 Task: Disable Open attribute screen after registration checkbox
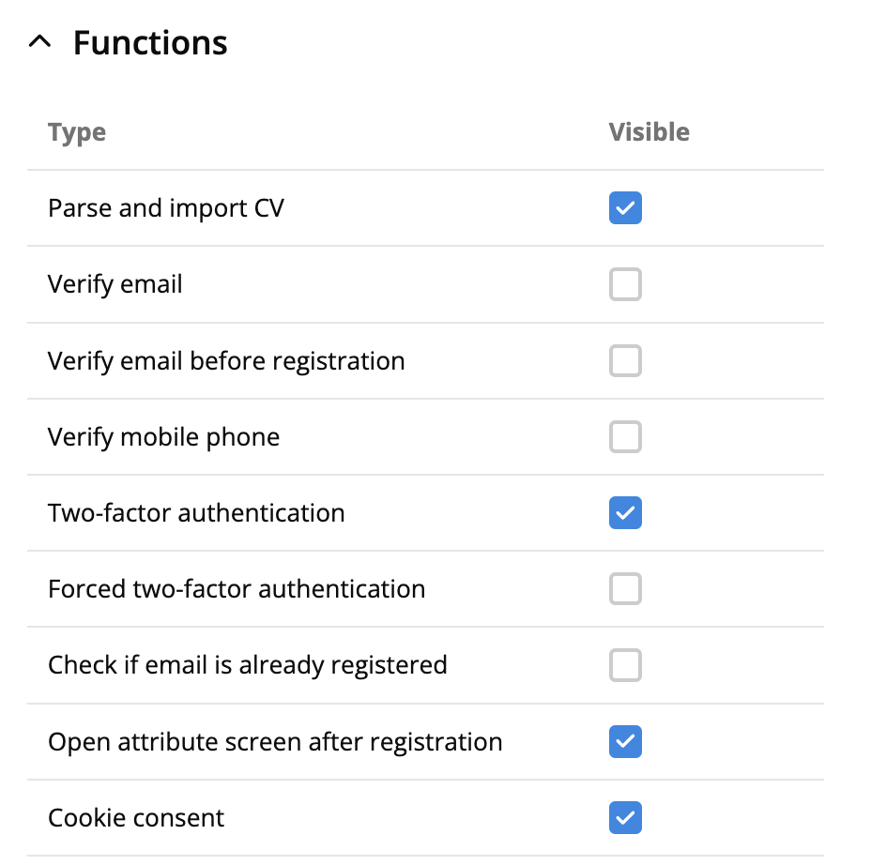pos(625,742)
